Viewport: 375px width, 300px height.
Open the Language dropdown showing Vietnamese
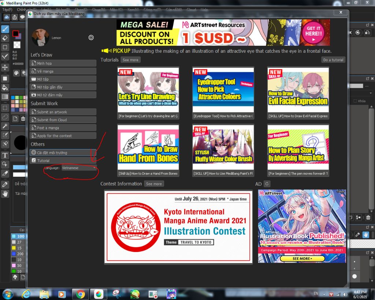(79, 168)
